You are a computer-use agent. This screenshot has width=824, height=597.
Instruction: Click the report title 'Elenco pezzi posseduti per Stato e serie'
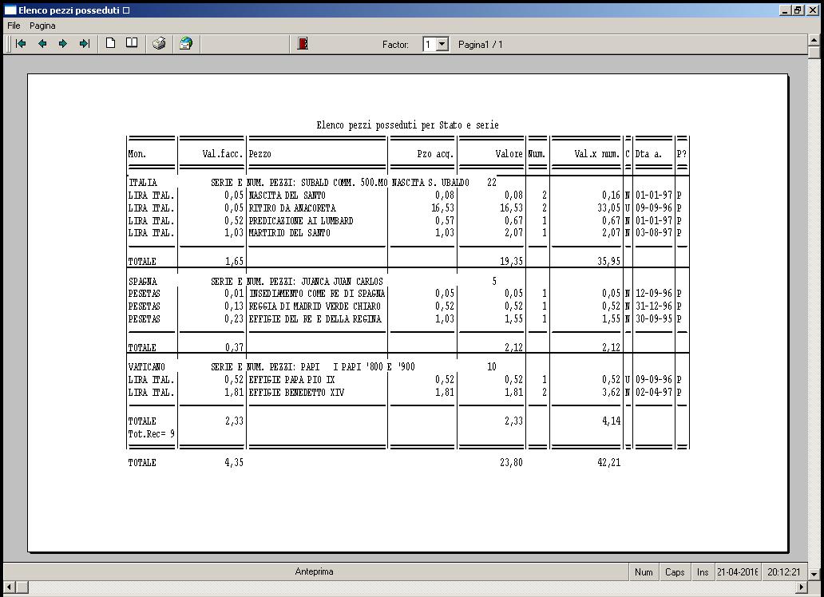click(x=407, y=125)
